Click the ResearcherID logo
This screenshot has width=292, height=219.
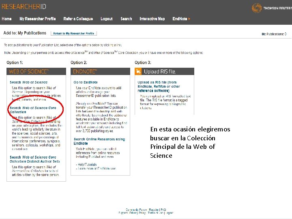point(24,7)
